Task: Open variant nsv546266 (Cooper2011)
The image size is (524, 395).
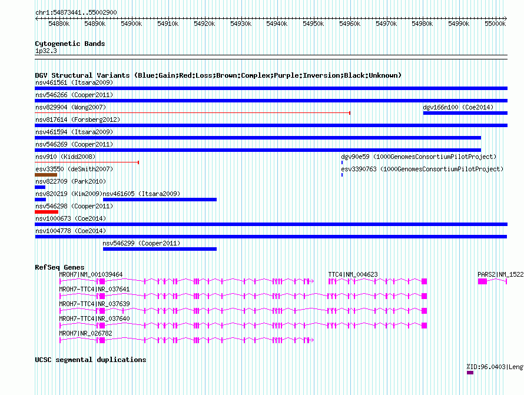Action: pyautogui.click(x=271, y=101)
